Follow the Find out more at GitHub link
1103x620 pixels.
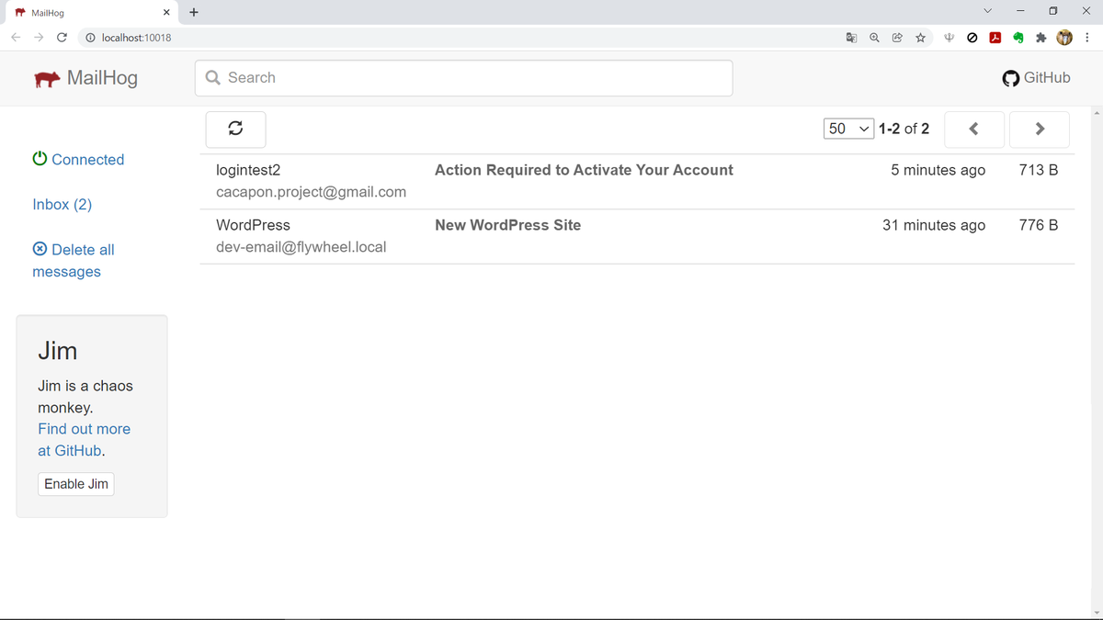point(84,440)
